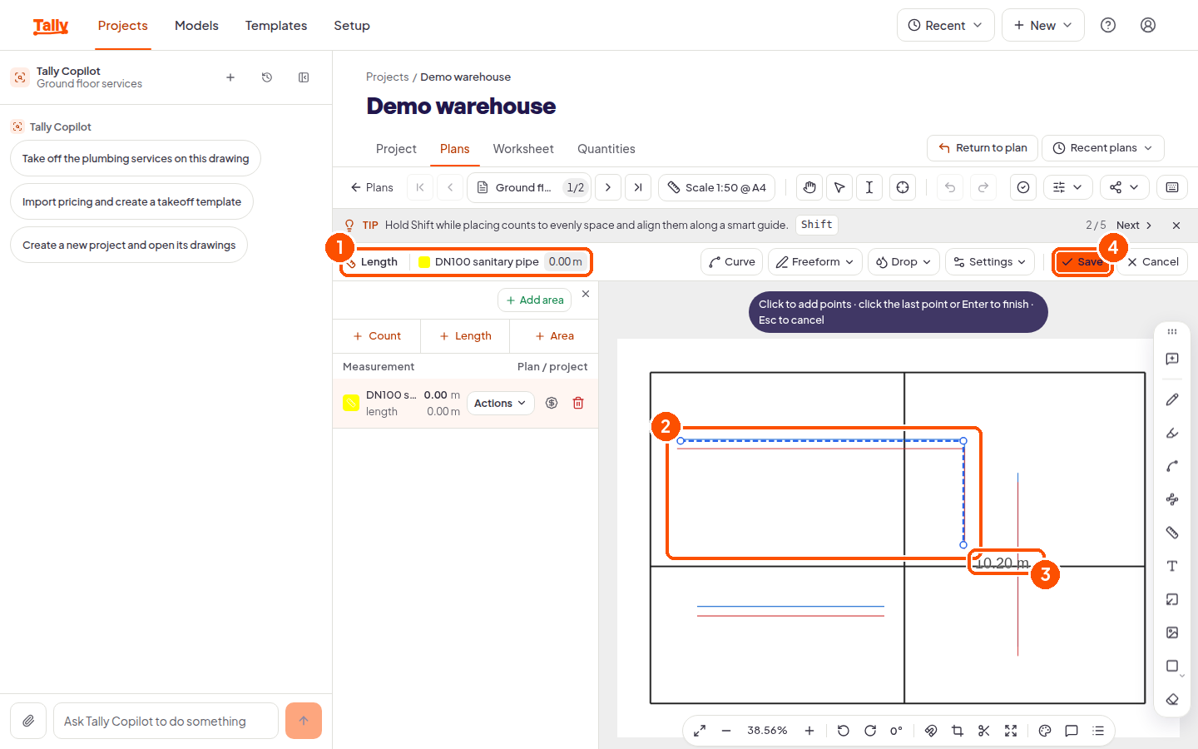Open the help question mark icon
The image size is (1198, 749).
click(x=1108, y=25)
